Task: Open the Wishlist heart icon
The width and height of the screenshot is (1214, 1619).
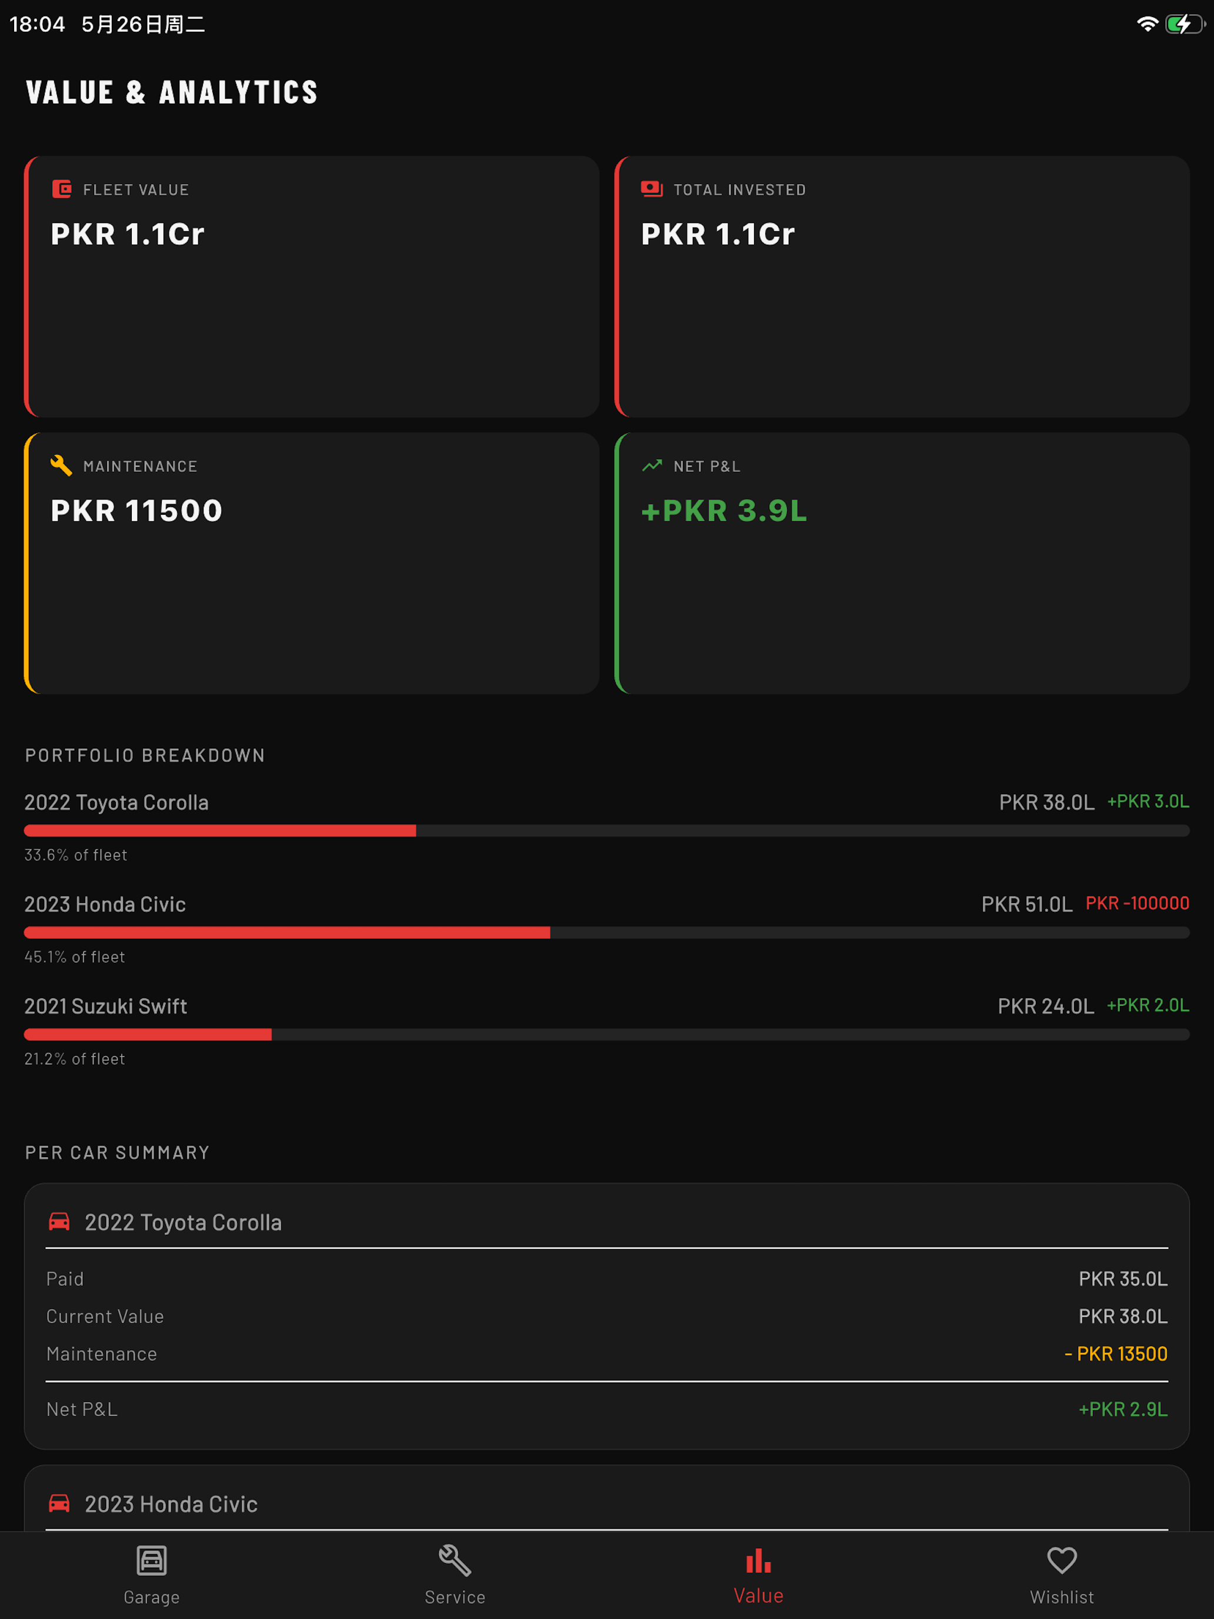Action: pos(1062,1560)
